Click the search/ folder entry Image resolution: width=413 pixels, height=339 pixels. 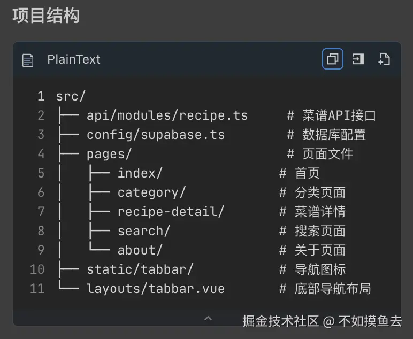click(143, 231)
